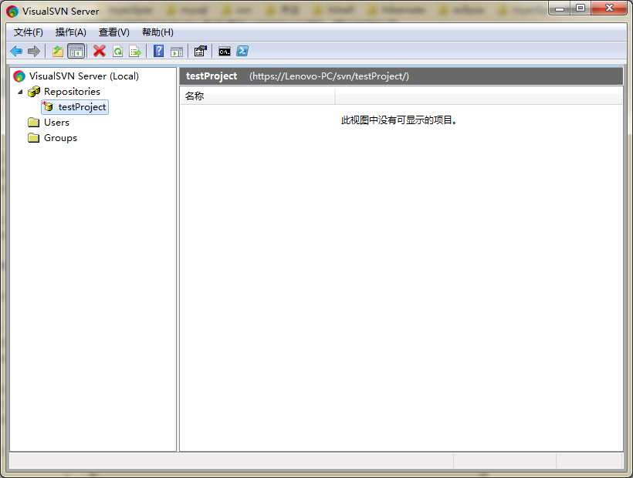Click the red X Delete icon

click(100, 51)
